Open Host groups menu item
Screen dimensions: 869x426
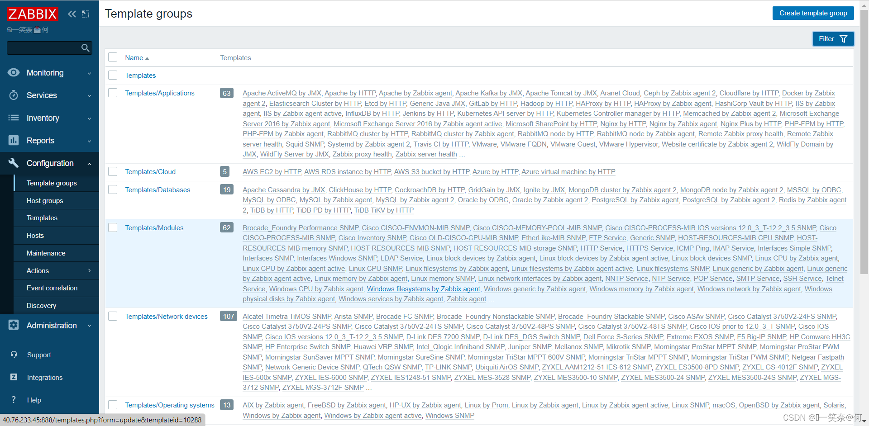coord(56,200)
